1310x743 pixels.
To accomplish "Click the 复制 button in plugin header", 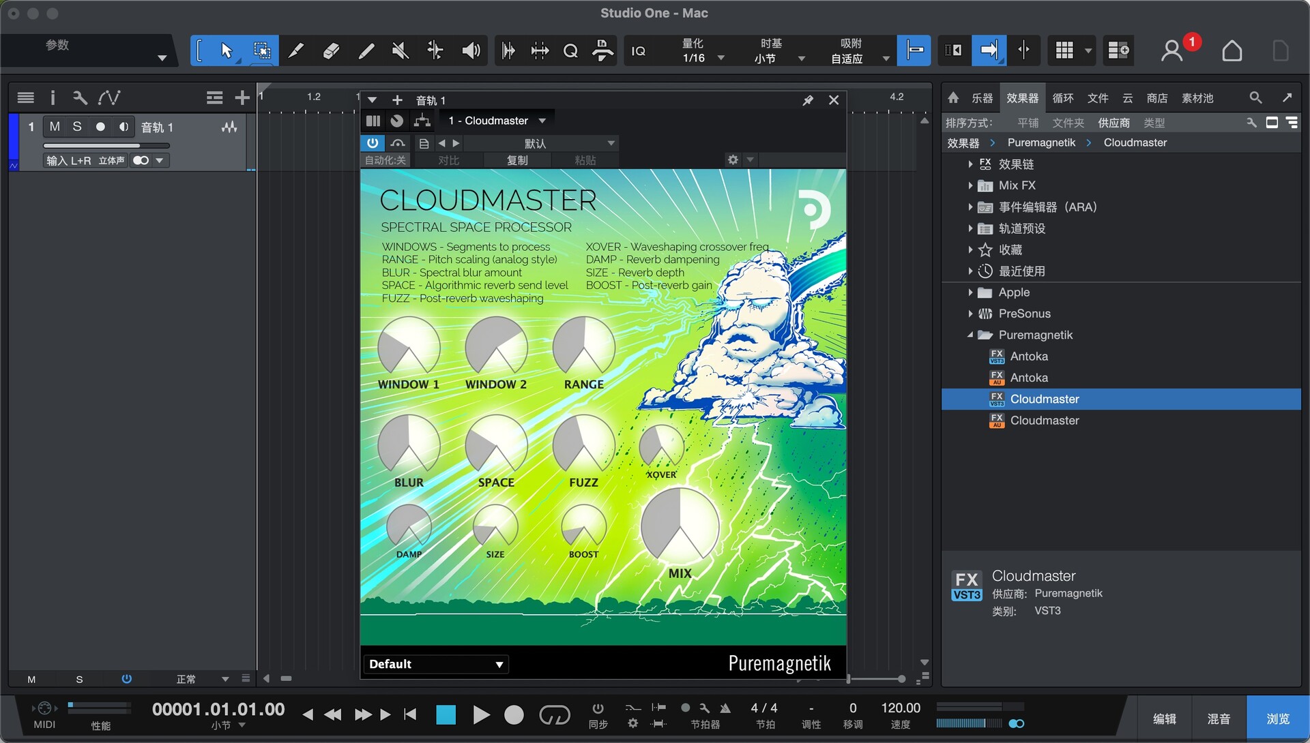I will pyautogui.click(x=517, y=160).
